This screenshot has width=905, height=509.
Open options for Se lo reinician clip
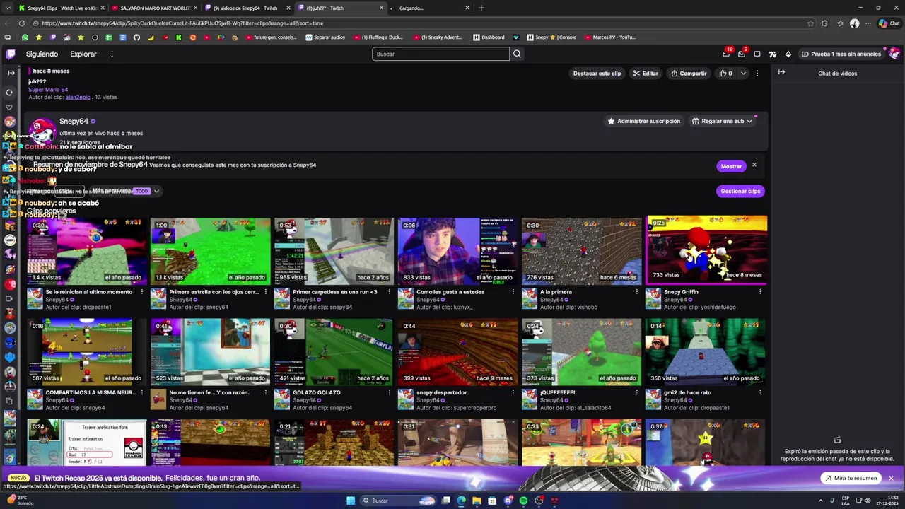141,292
